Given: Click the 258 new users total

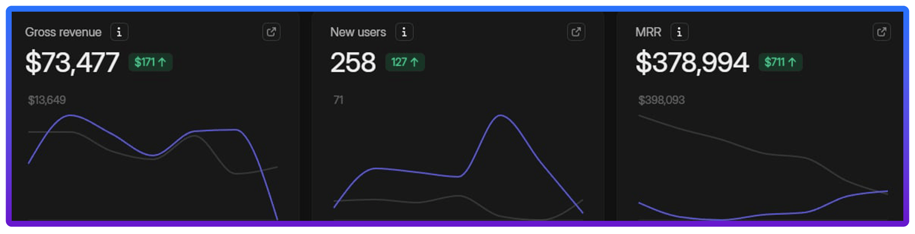Looking at the screenshot, I should [x=353, y=62].
